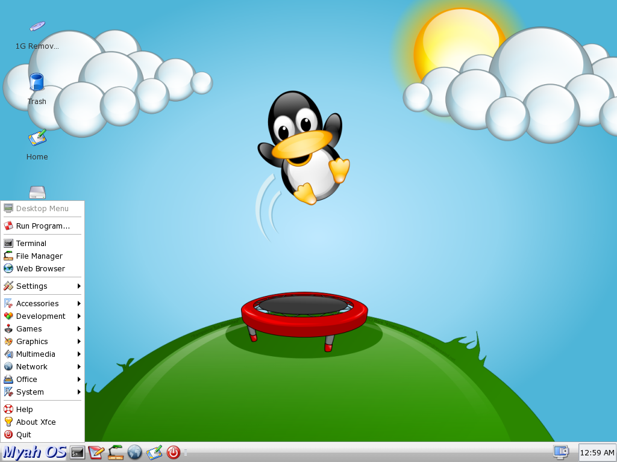This screenshot has width=617, height=462.
Task: Select the Home desktop icon
Action: pyautogui.click(x=37, y=145)
